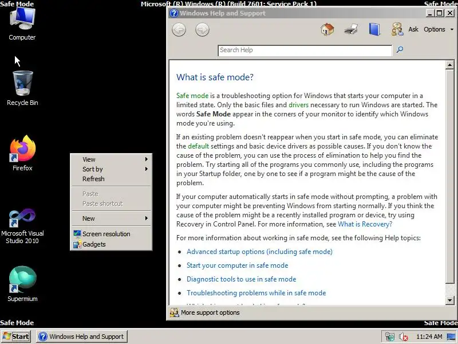This screenshot has height=344, width=458.
Task: Click the Back arrow in Help window
Action: tap(179, 30)
